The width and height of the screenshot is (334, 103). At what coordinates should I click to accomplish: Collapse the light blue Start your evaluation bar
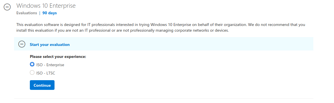click(164, 44)
